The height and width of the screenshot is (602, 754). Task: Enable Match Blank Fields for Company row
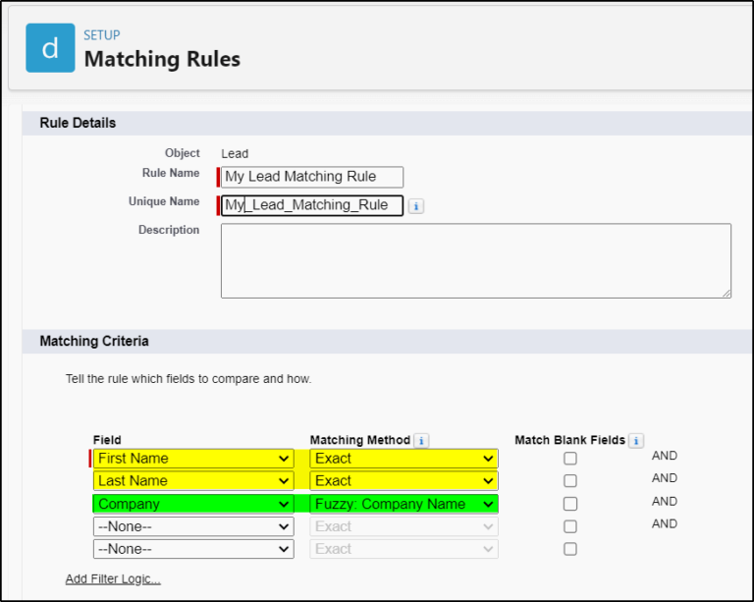click(x=570, y=504)
